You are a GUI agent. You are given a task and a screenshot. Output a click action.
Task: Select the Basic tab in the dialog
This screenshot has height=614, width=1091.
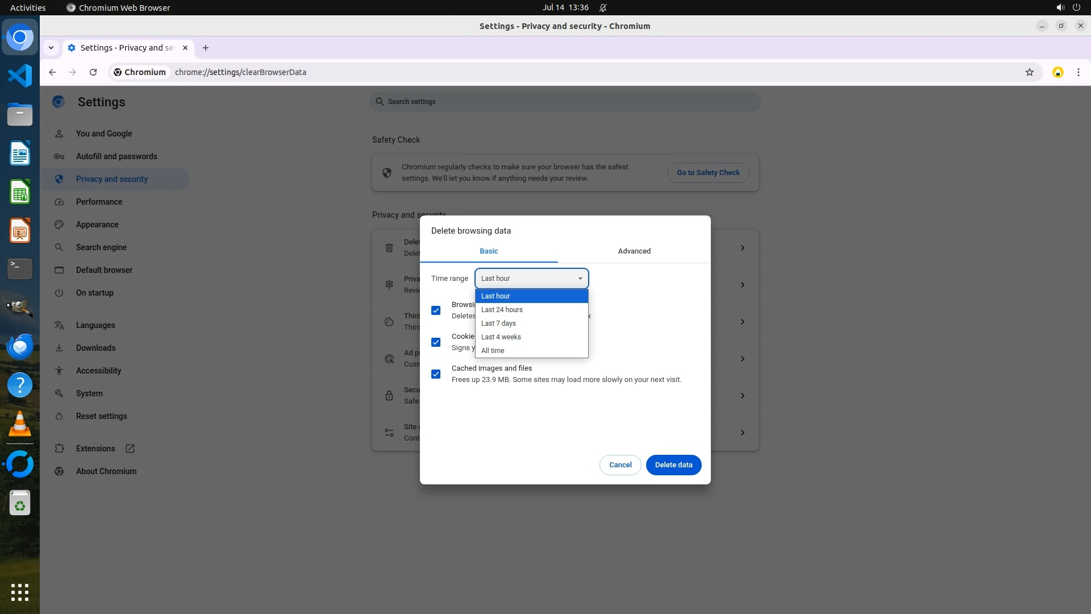(x=489, y=251)
